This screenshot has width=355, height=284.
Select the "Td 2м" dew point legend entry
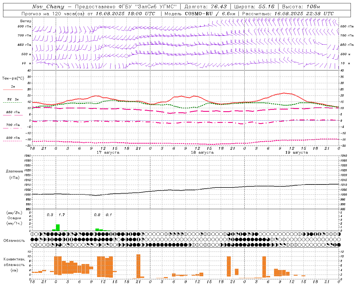13,99
